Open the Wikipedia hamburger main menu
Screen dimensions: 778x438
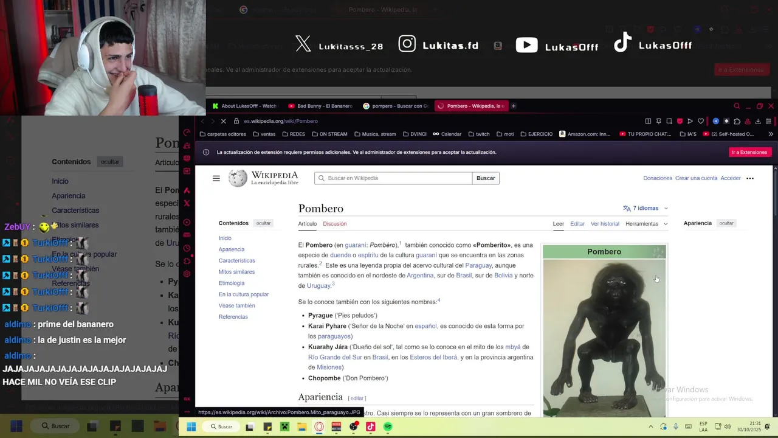[x=216, y=178]
